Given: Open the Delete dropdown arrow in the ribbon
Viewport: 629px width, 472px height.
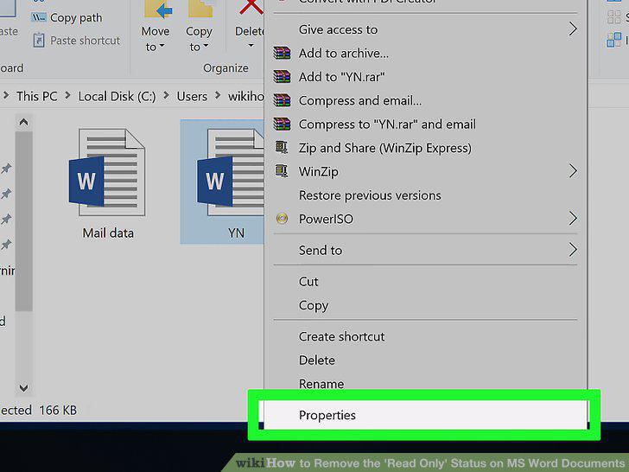Looking at the screenshot, I should pos(251,46).
